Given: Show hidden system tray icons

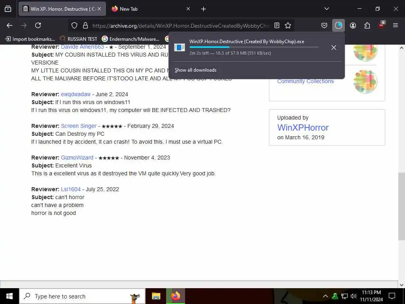Looking at the screenshot, I should point(326,296).
